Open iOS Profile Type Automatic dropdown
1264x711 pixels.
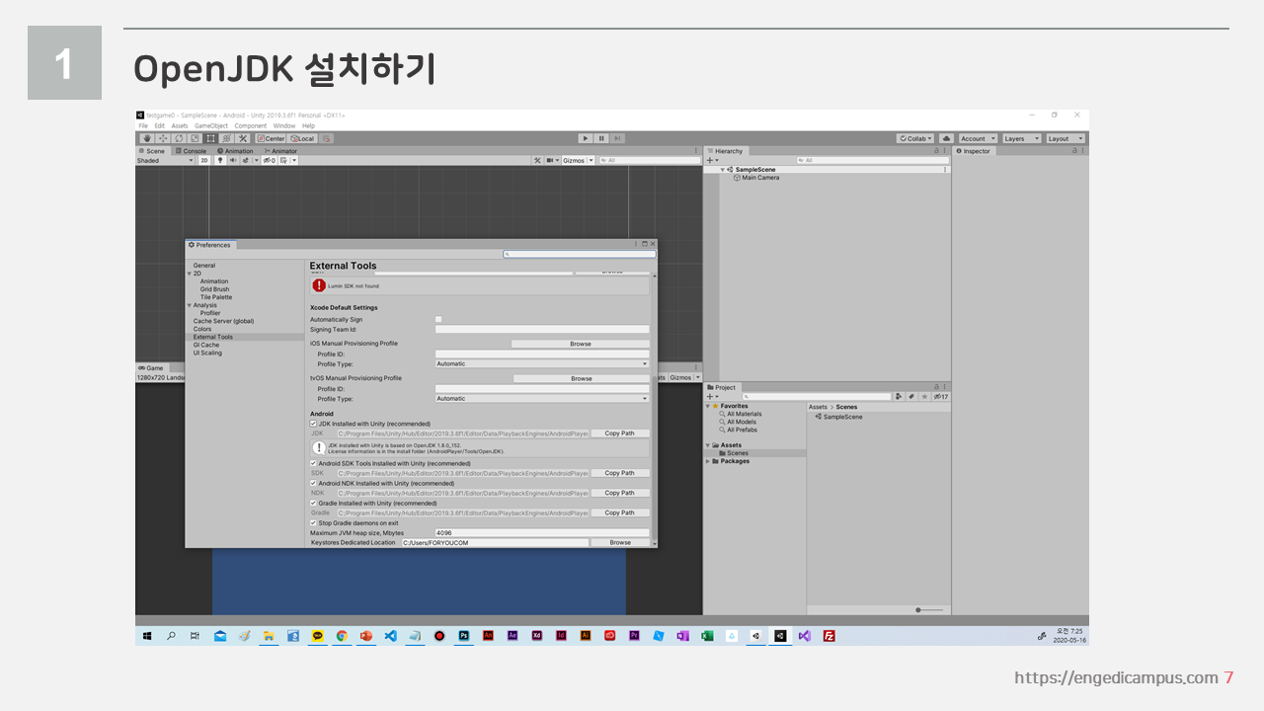click(542, 363)
